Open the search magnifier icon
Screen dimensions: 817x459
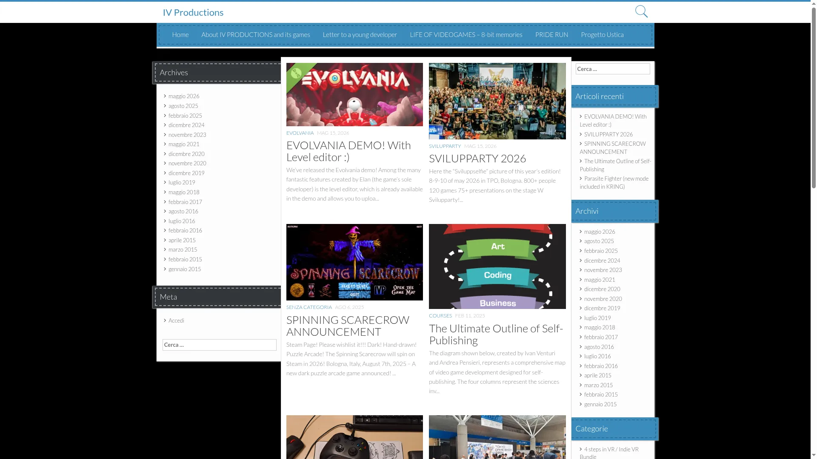641,11
